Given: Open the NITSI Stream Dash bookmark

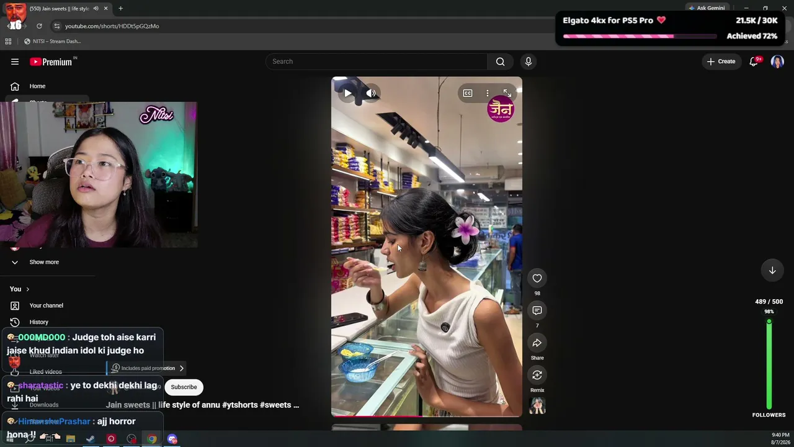Looking at the screenshot, I should pos(52,42).
